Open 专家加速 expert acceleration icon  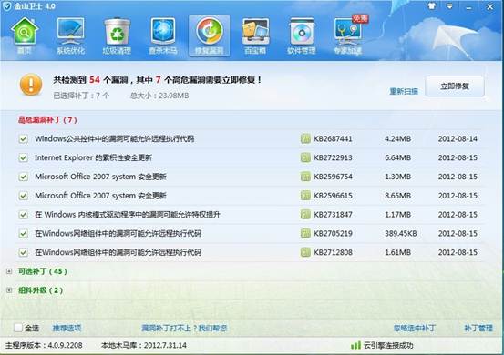pos(348,35)
